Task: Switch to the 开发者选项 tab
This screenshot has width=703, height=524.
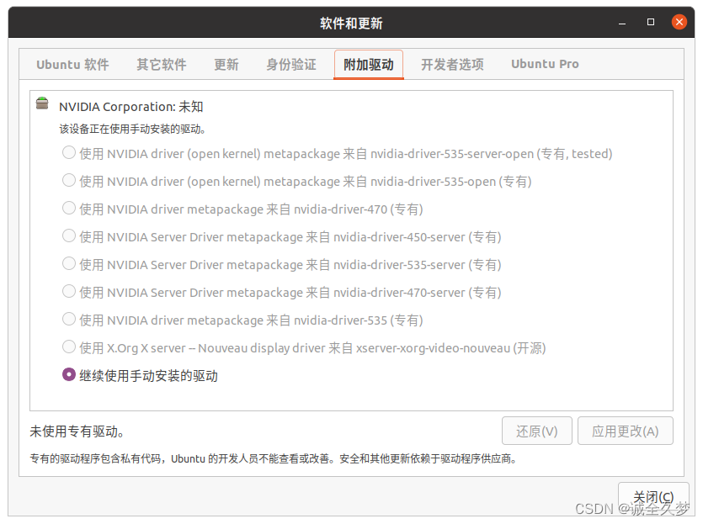Action: (x=452, y=65)
